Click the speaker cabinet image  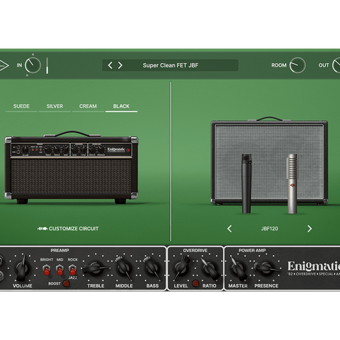pyautogui.click(x=269, y=161)
